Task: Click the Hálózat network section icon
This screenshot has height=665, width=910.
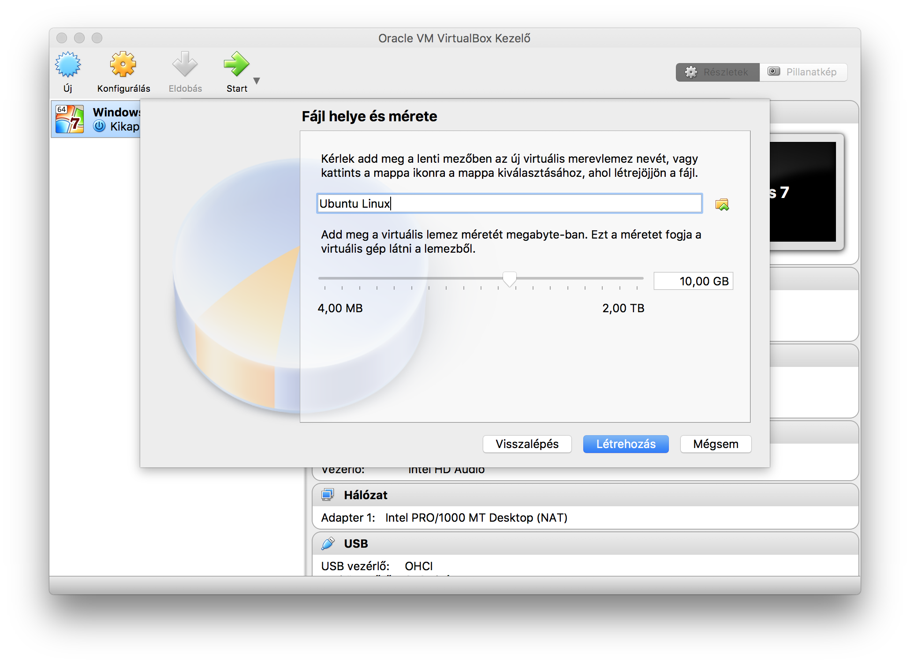Action: pyautogui.click(x=328, y=495)
